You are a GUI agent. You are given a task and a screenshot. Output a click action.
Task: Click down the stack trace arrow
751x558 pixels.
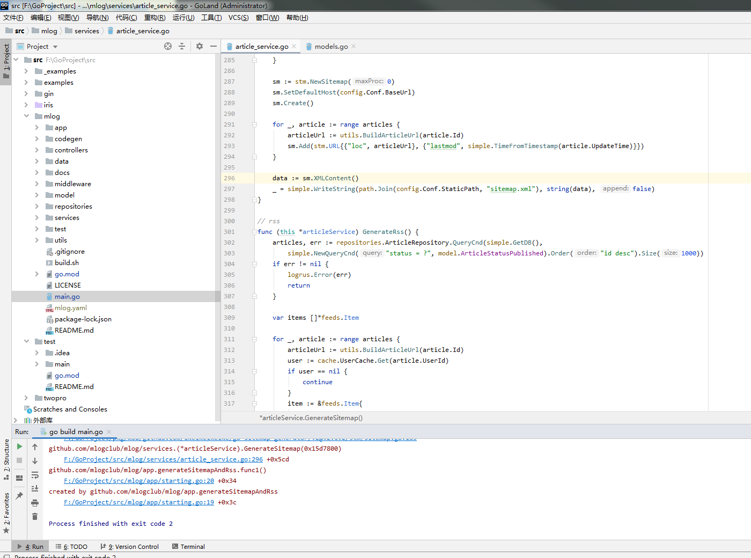[x=35, y=461]
